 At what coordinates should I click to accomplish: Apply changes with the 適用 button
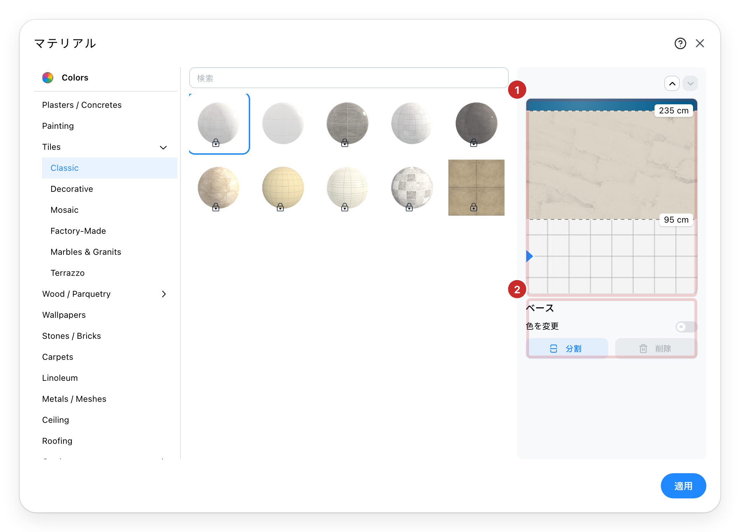click(683, 486)
